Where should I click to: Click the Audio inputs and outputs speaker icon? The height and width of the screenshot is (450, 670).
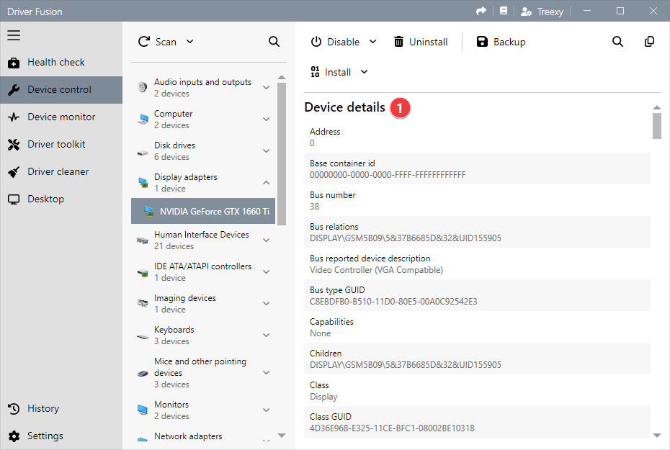tap(143, 87)
